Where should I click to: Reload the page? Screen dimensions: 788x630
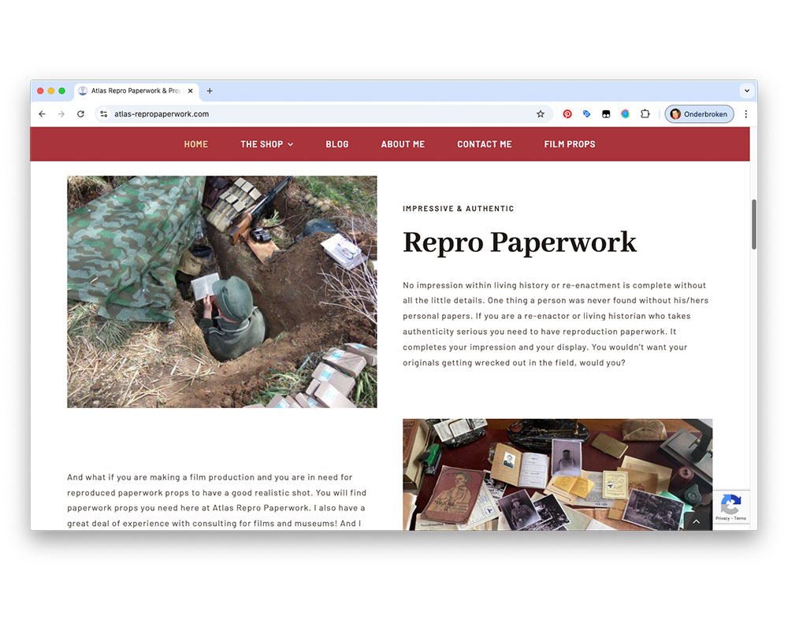click(x=80, y=114)
